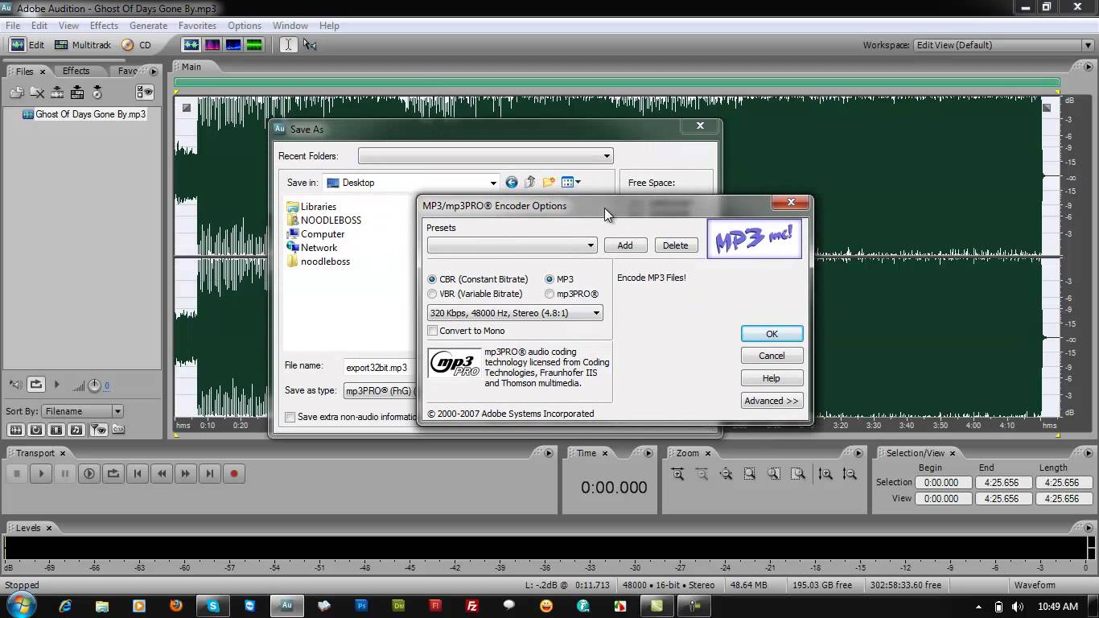Toggle Show Audio Files filter button
Viewport: 1099px width, 618px height.
point(15,430)
